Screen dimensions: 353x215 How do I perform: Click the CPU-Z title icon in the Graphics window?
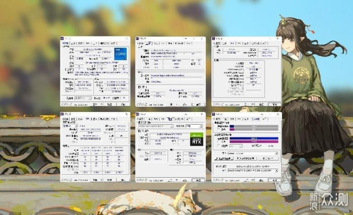pyautogui.click(x=137, y=114)
